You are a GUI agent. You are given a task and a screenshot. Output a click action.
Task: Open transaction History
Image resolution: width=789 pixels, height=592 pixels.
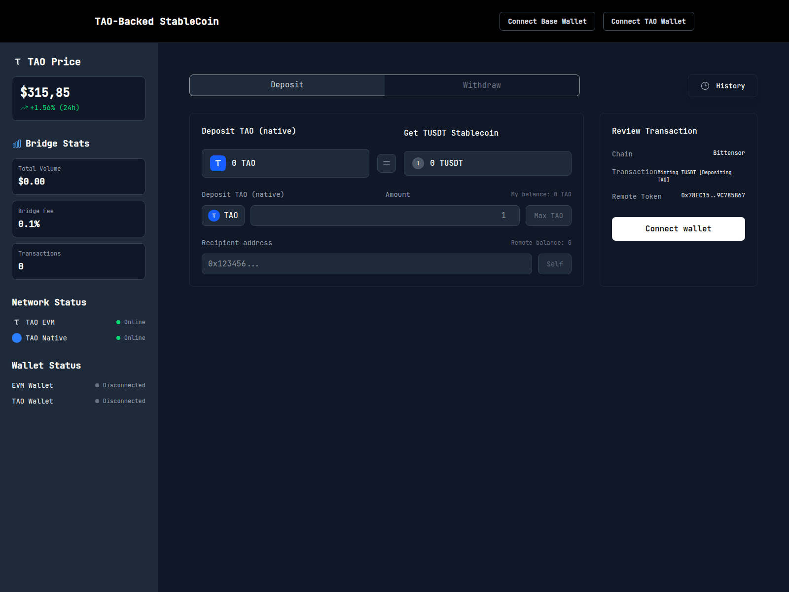[722, 86]
